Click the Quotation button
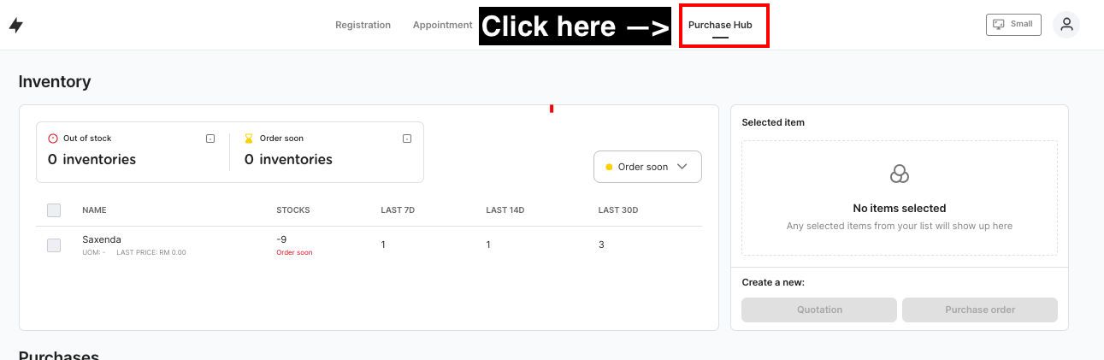This screenshot has width=1104, height=360. pos(818,310)
